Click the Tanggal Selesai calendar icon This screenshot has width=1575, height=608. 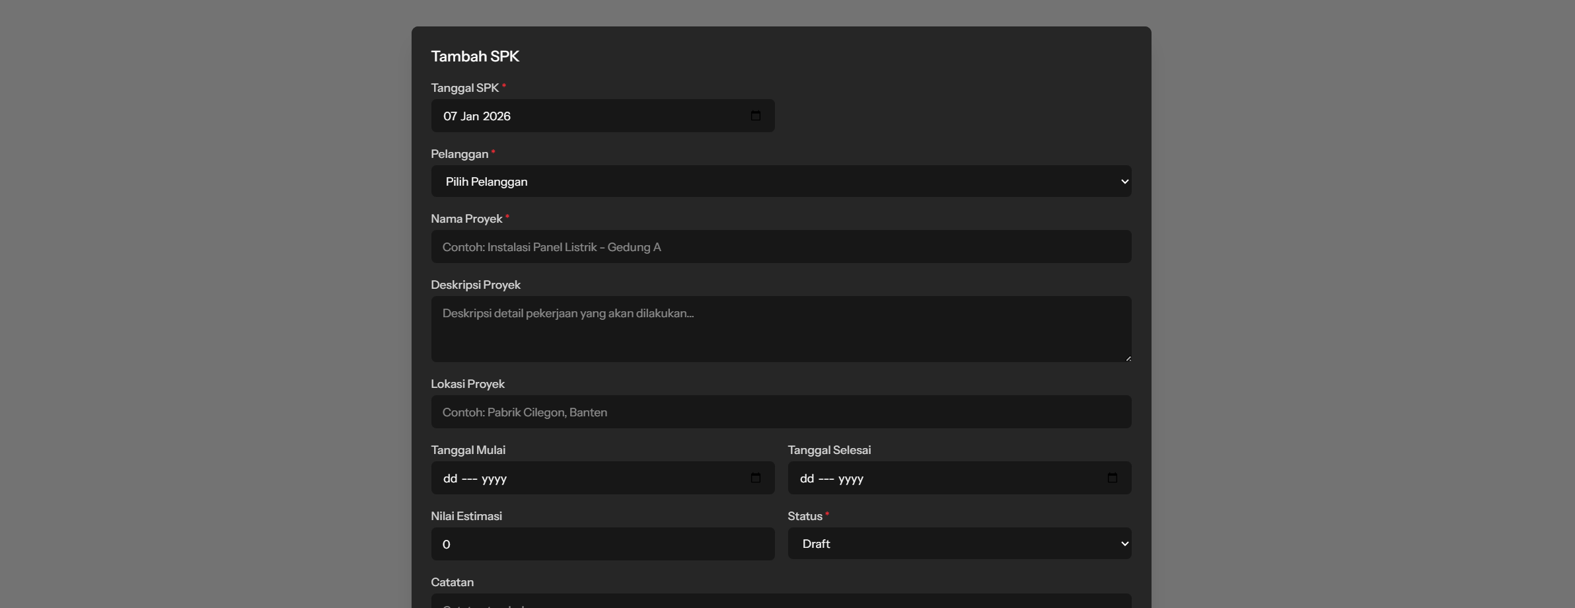coord(1112,478)
